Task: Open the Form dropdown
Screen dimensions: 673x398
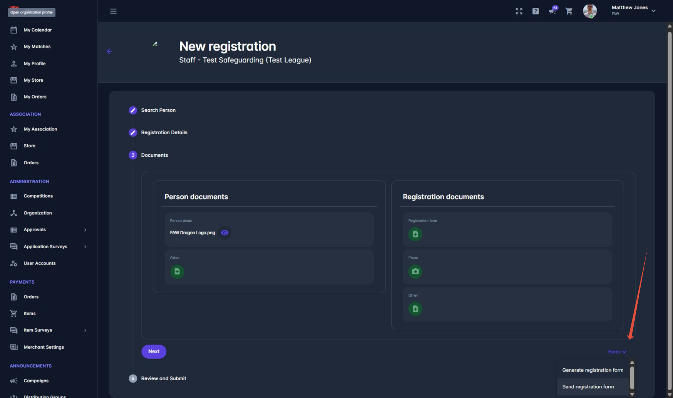Action: click(x=617, y=352)
